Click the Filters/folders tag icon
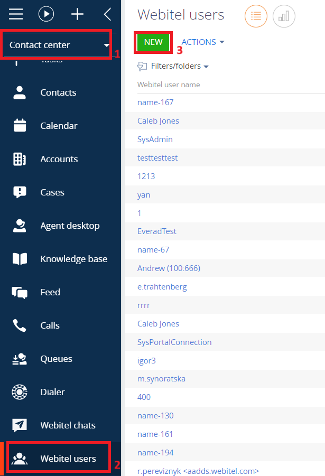The image size is (325, 476). 142,66
